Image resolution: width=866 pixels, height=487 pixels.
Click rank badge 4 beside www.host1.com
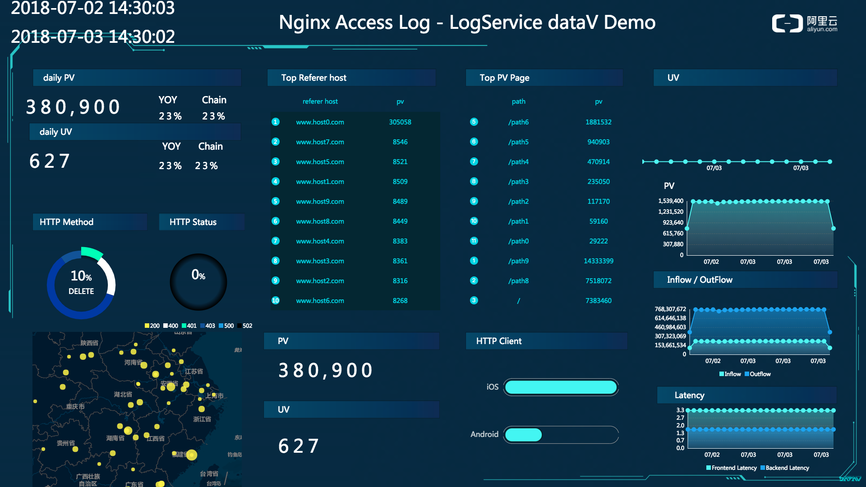pos(276,181)
